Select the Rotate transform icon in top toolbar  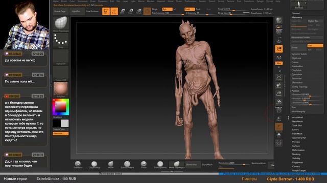pyautogui.click(x=139, y=11)
